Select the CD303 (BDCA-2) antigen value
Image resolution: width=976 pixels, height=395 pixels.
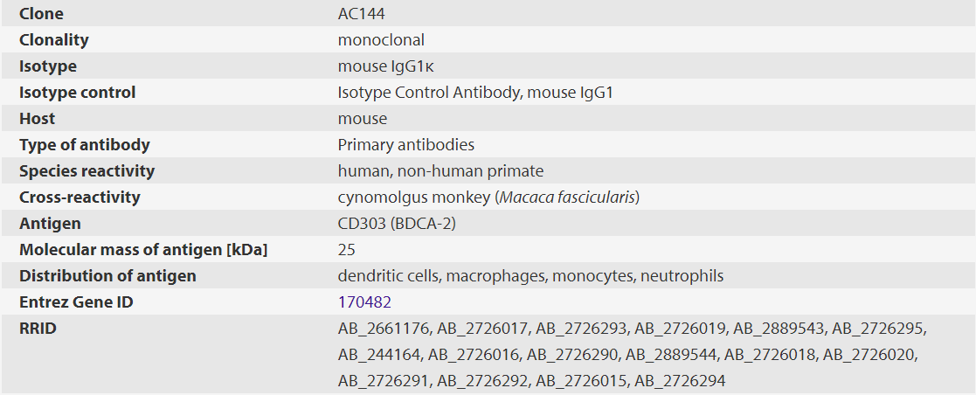click(398, 224)
